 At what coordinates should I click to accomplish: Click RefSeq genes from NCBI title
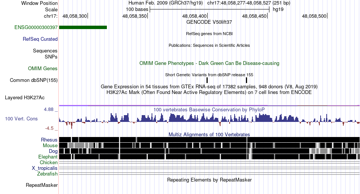209,34
